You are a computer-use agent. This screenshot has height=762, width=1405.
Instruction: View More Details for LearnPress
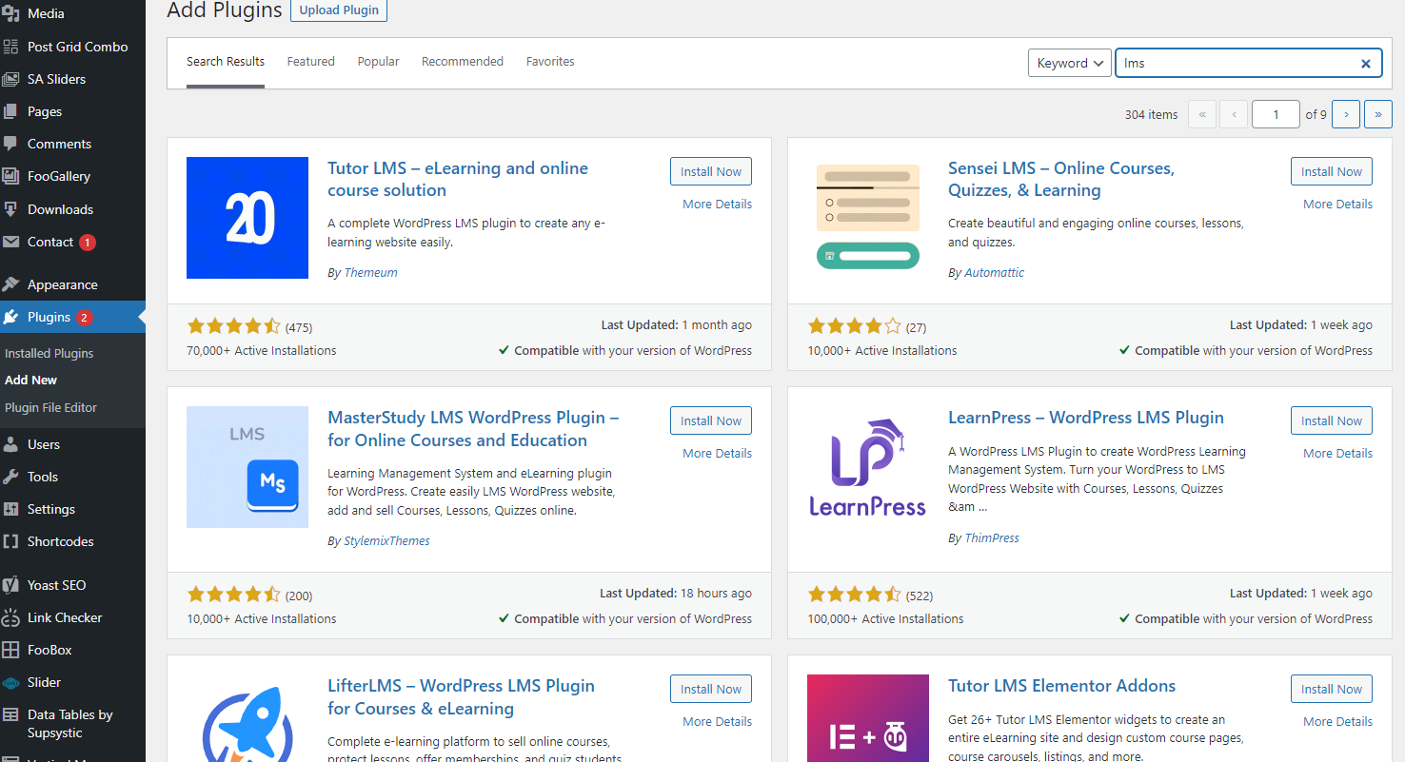(x=1338, y=454)
